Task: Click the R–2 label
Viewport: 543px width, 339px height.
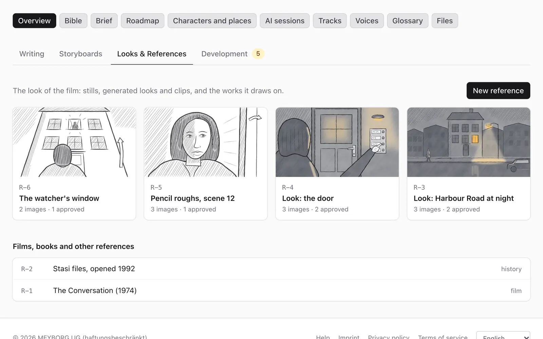Action: coord(27,269)
